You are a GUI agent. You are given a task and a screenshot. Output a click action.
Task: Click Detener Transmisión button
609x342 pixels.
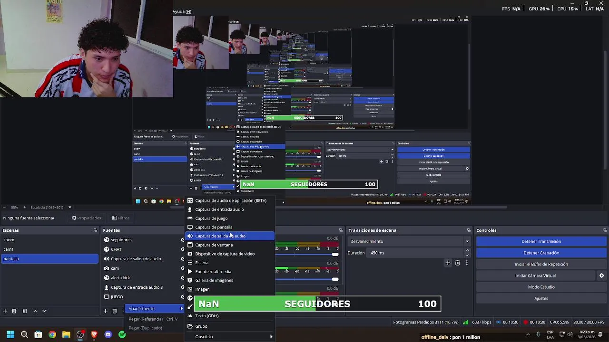[x=541, y=241]
